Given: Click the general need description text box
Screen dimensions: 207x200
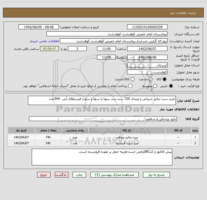Looking at the screenshot, I should click(x=102, y=100).
